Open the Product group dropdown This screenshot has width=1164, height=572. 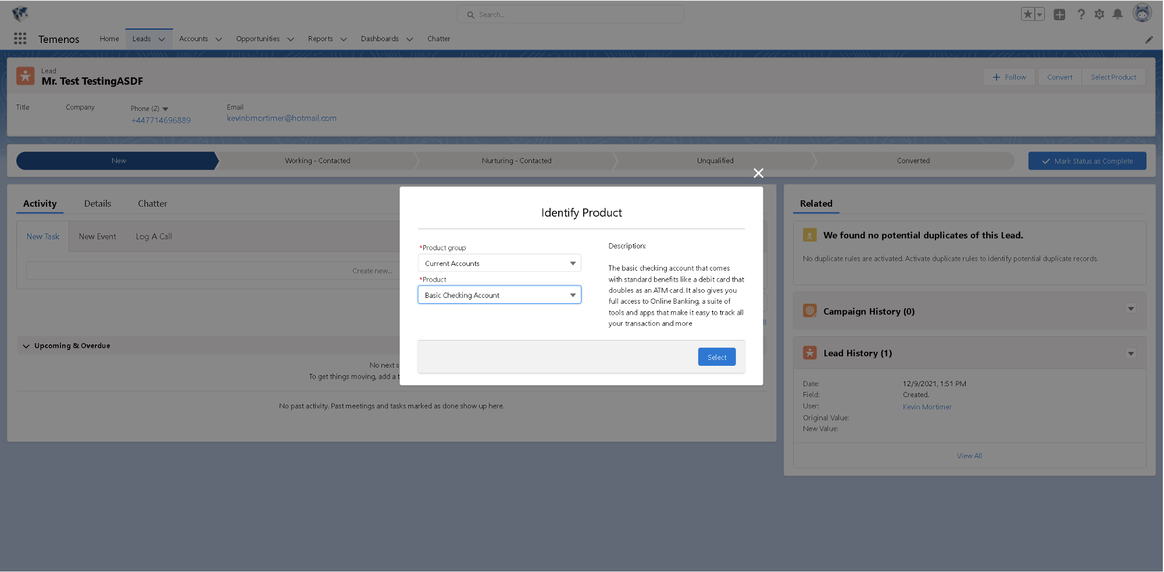coord(499,263)
